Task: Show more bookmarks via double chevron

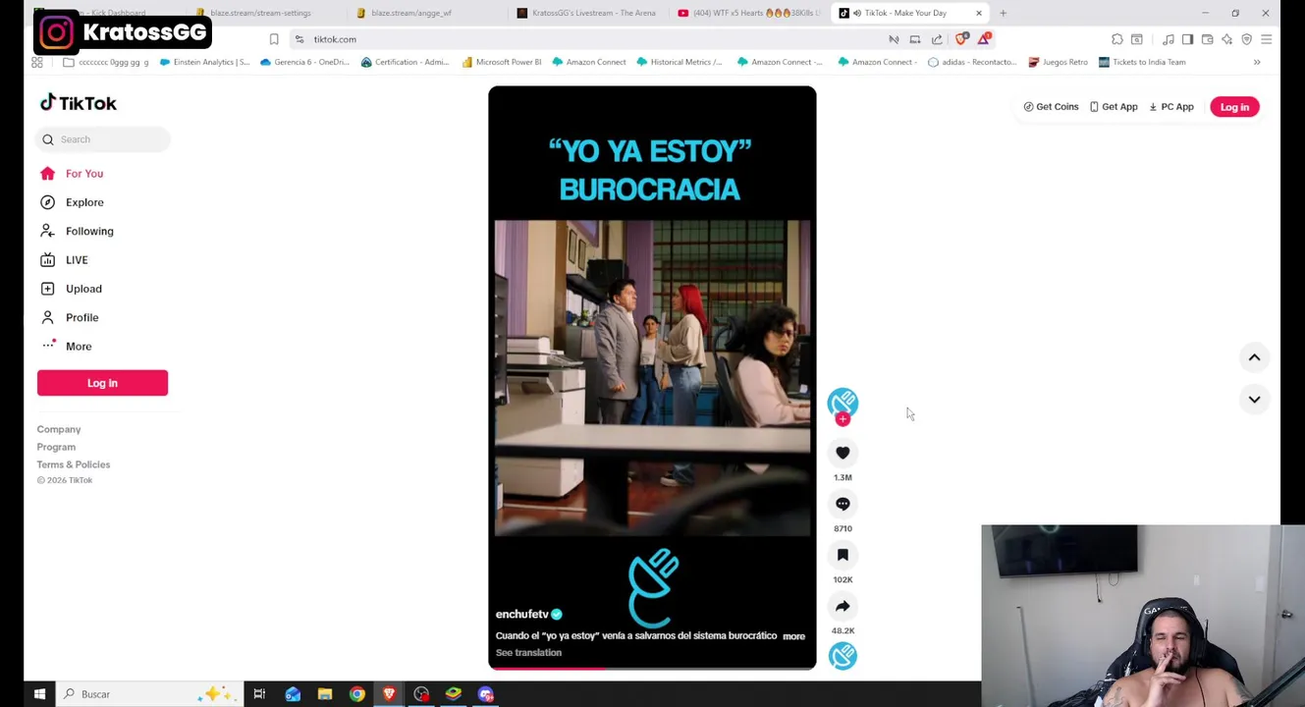Action: [1257, 62]
